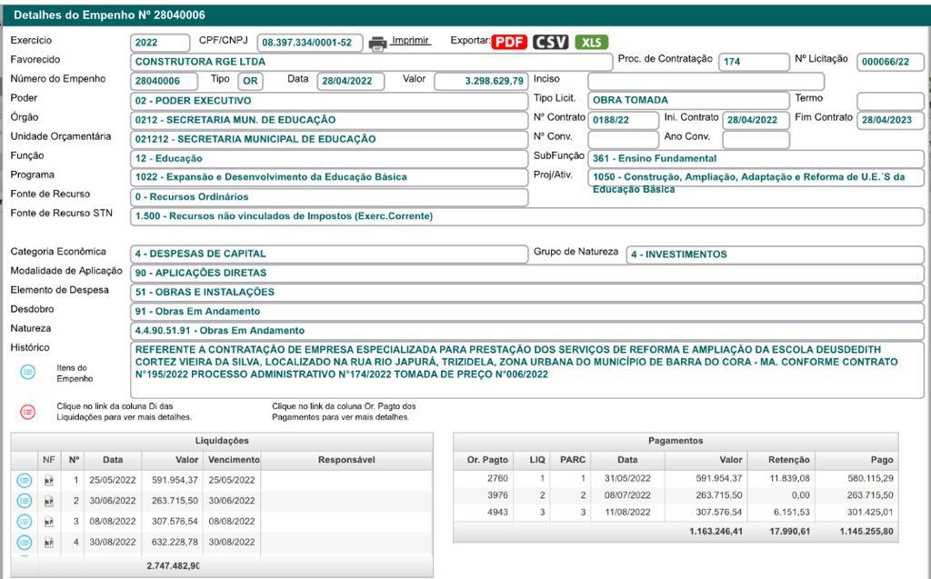Click the printer icon
931x579 pixels.
[x=378, y=43]
